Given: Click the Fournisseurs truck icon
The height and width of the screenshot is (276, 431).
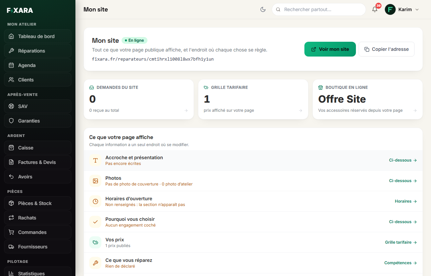Looking at the screenshot, I should coord(11,247).
